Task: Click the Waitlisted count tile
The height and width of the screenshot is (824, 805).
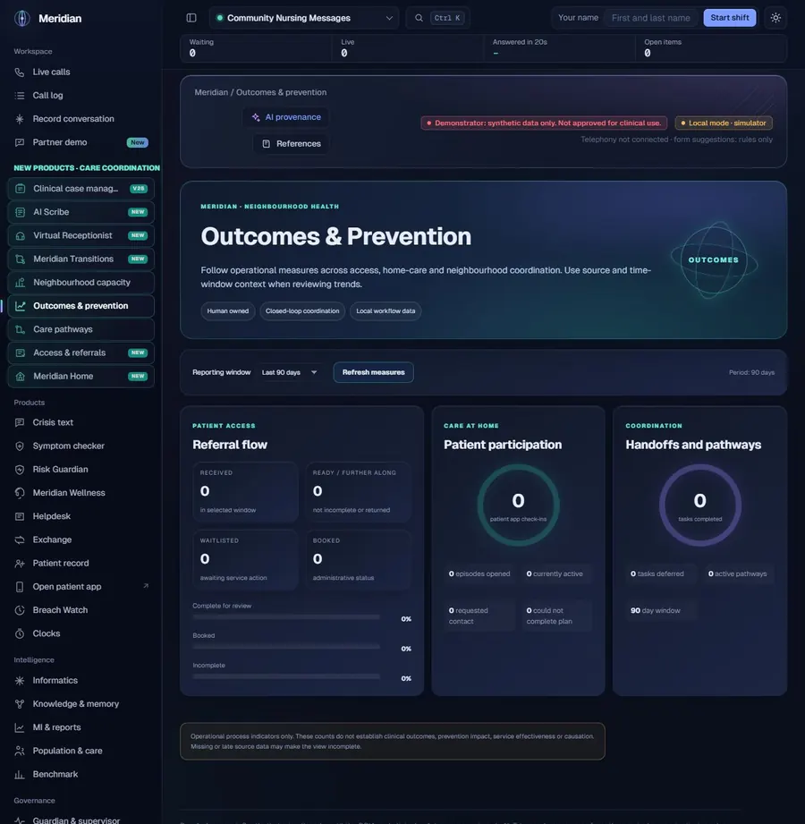Action: click(245, 560)
